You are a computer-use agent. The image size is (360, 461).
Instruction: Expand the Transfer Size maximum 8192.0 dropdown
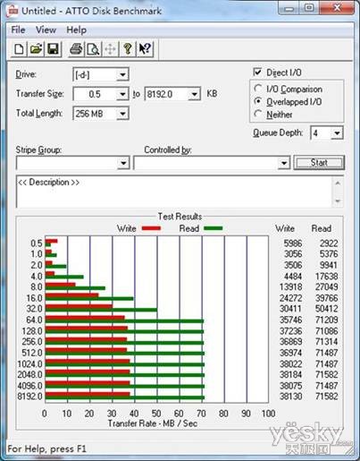(194, 94)
